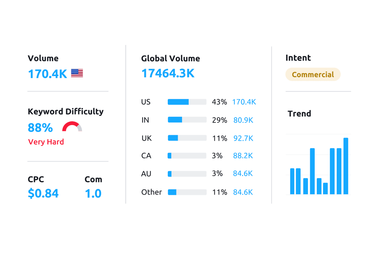Viewport: 379px width, 258px height.
Task: Select the first Trend chart bar
Action: point(292,181)
